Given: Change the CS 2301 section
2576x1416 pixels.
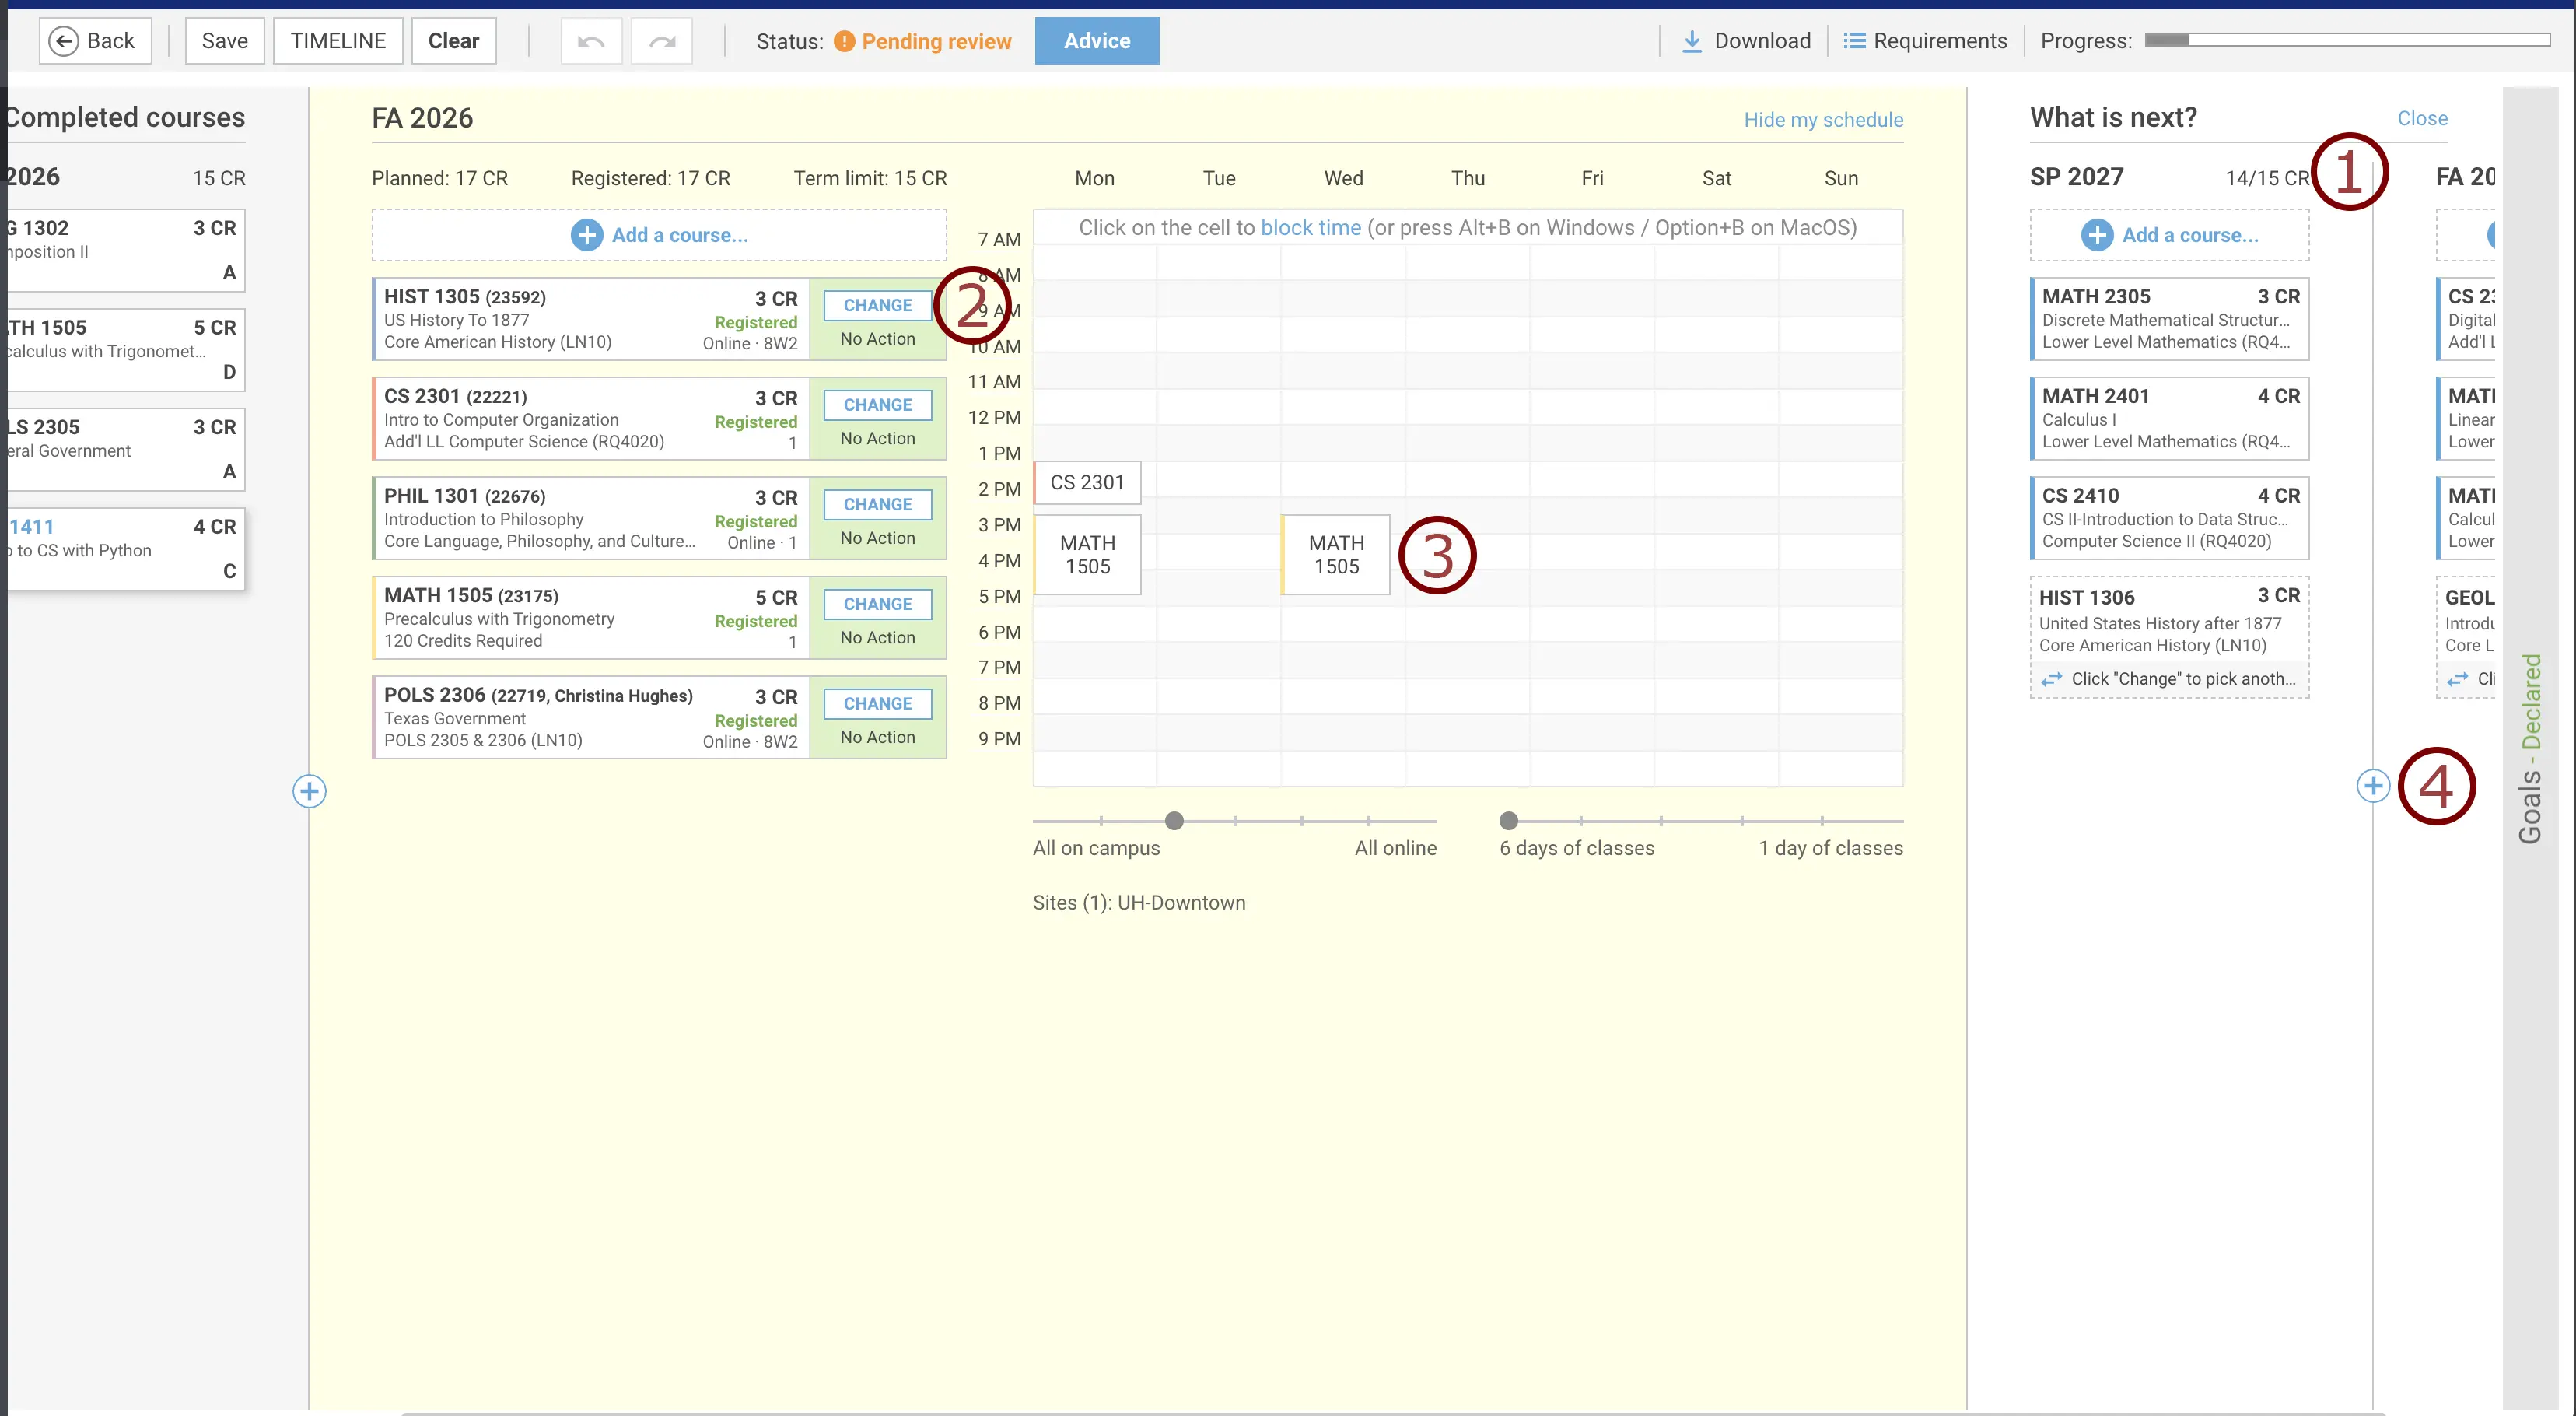Looking at the screenshot, I should pos(878,405).
